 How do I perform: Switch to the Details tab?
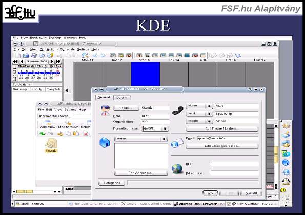[x=121, y=97]
